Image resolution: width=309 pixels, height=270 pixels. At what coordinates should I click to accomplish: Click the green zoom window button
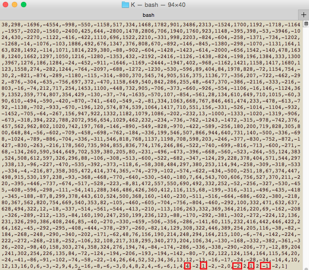pyautogui.click(x=24, y=5)
